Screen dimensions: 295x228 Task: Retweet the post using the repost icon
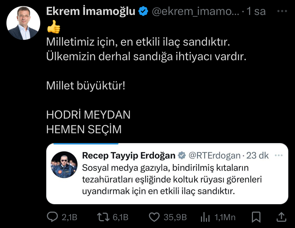click(103, 217)
